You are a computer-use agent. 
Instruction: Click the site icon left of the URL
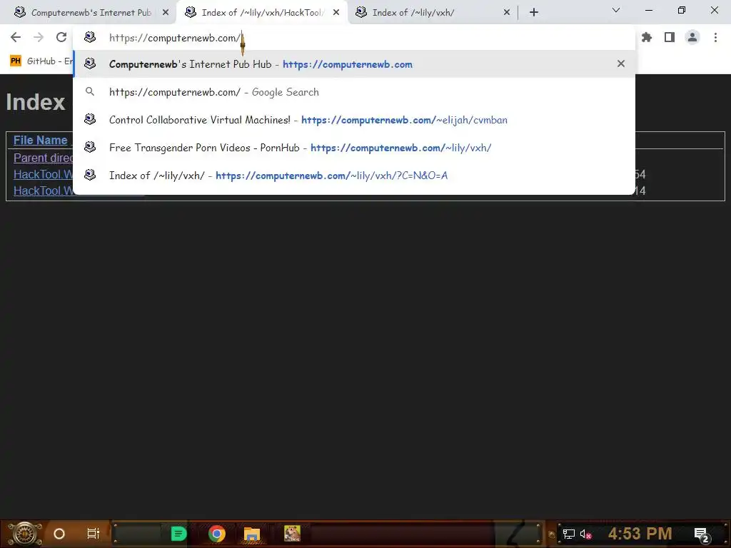90,37
